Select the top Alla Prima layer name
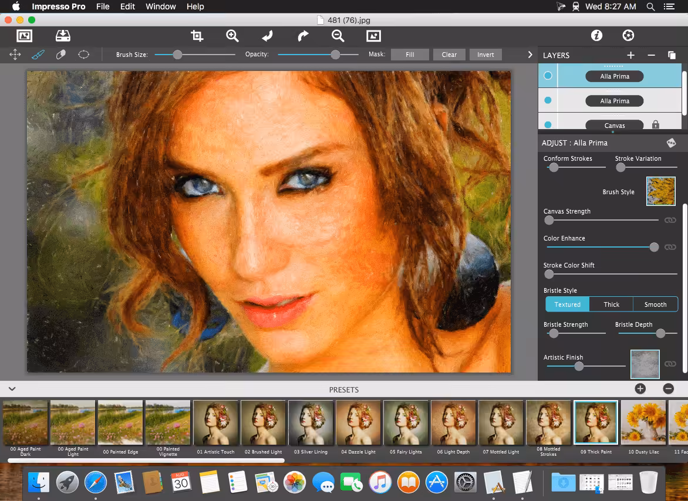 pyautogui.click(x=615, y=76)
